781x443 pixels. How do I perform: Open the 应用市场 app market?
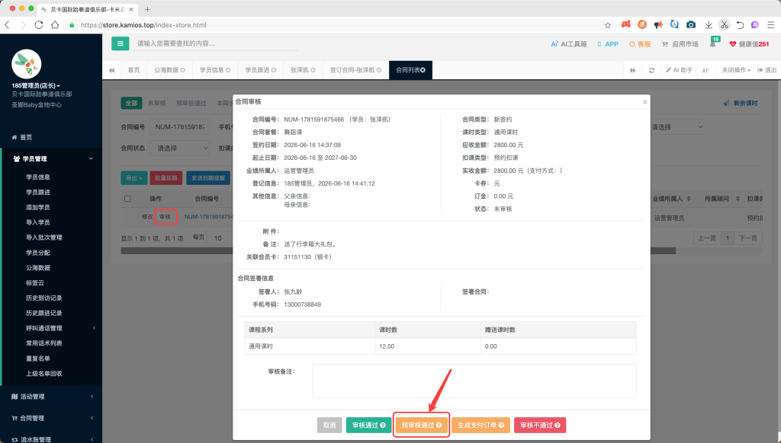[x=680, y=44]
